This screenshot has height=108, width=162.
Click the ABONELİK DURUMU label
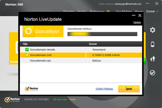coord(37,99)
